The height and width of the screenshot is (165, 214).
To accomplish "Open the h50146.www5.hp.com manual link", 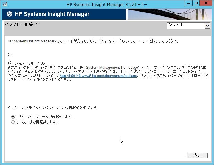I will (x=98, y=76).
